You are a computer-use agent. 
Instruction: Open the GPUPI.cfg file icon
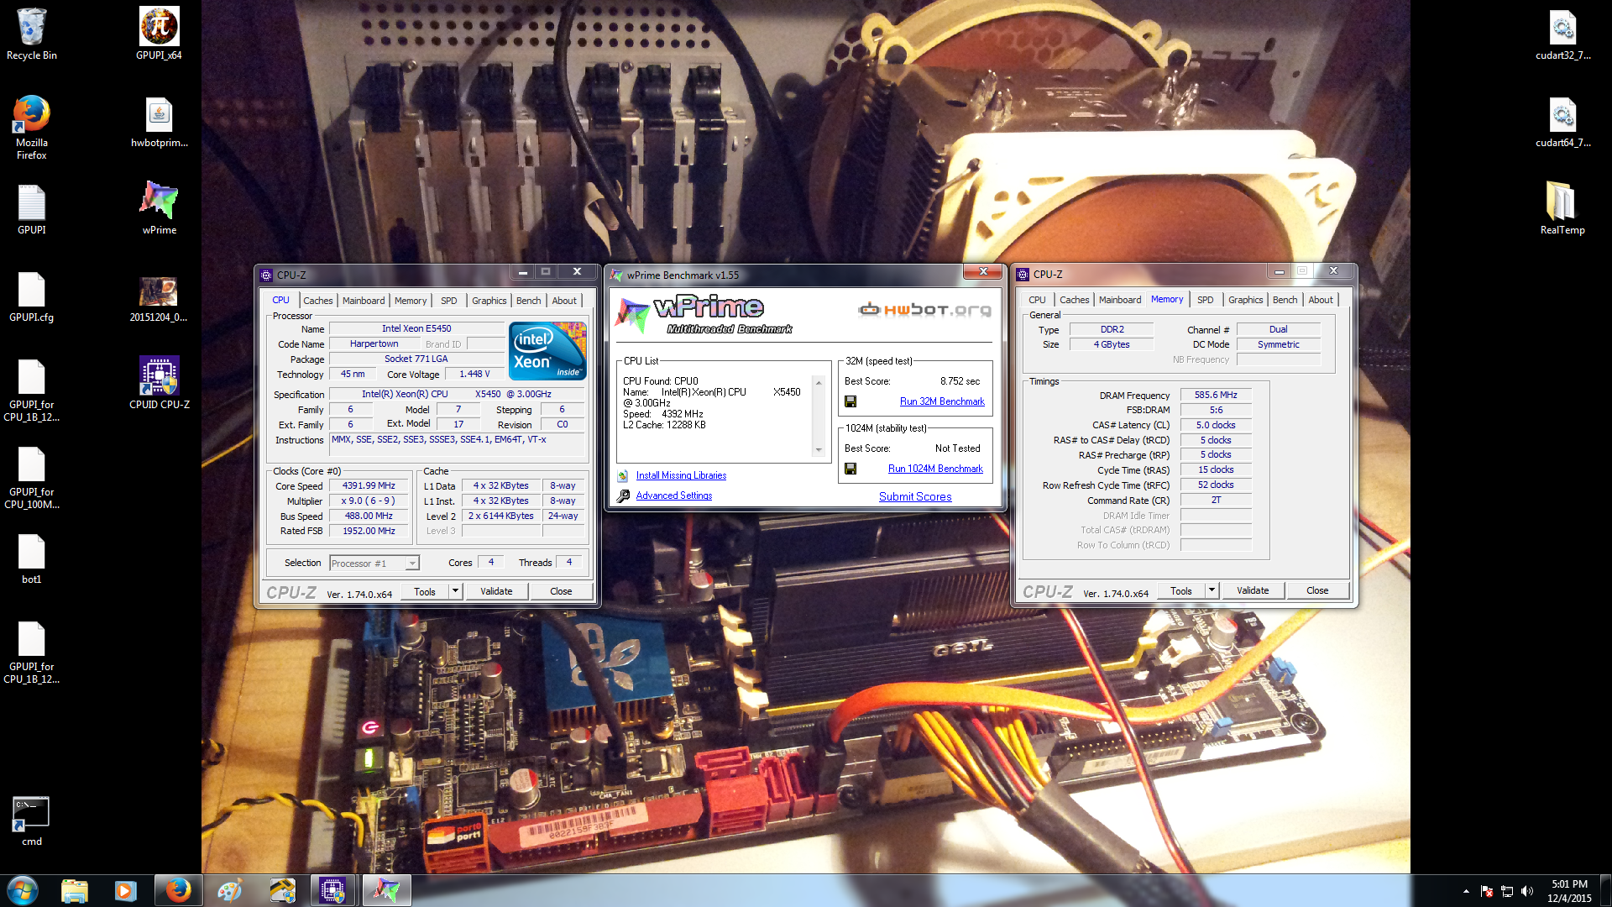[31, 297]
